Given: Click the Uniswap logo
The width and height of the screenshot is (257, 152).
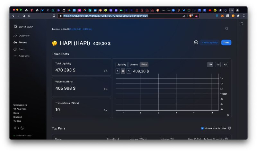Looking at the screenshot, I should 23,27.
